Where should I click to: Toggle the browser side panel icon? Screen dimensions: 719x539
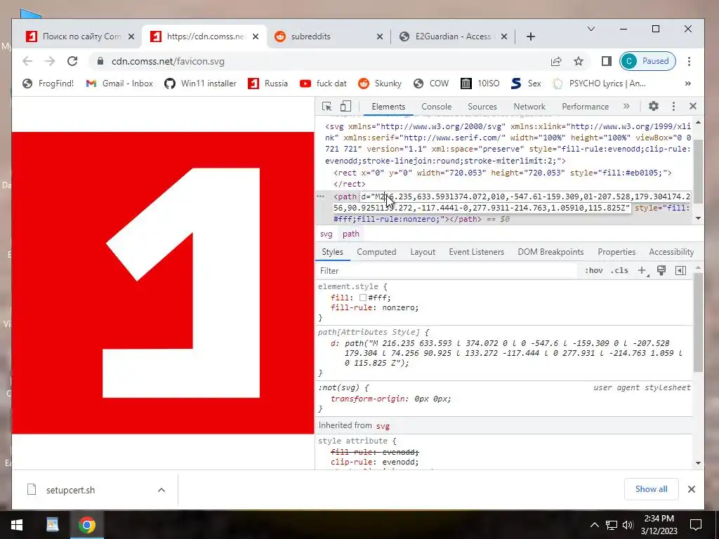point(606,61)
